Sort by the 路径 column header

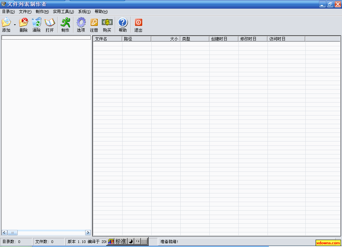click(x=137, y=39)
